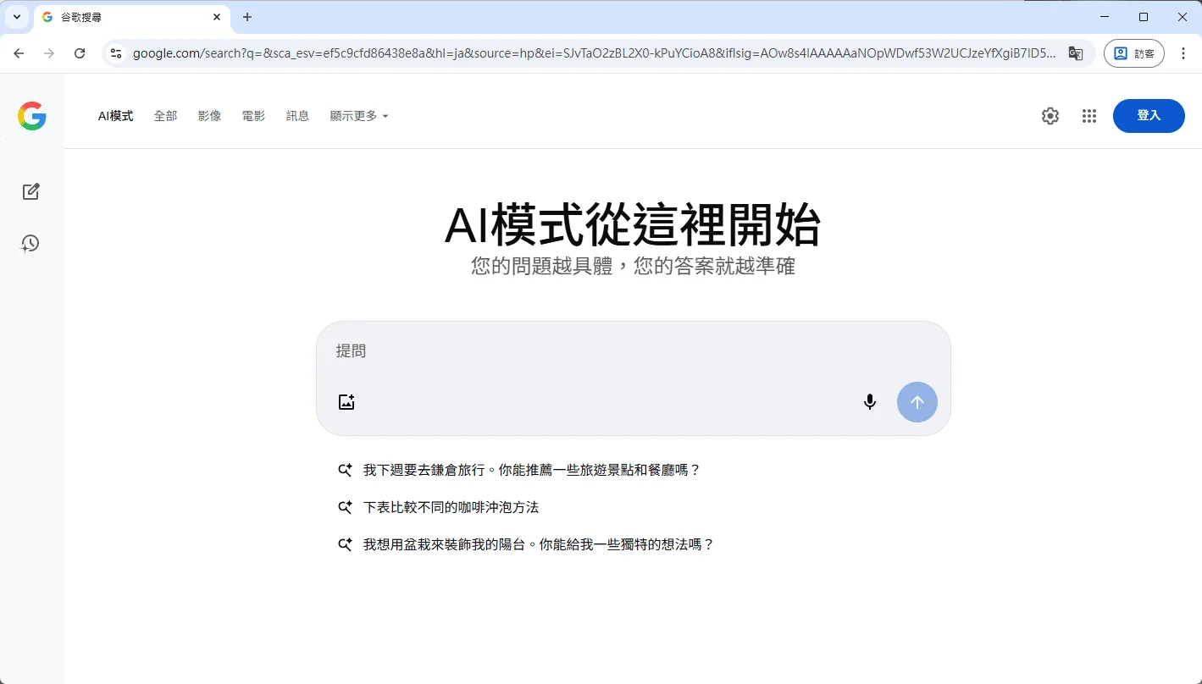Switch to the 影像 tab
The width and height of the screenshot is (1202, 684).
click(209, 116)
